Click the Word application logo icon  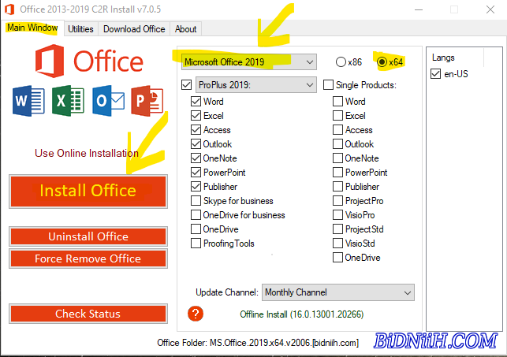coord(28,101)
